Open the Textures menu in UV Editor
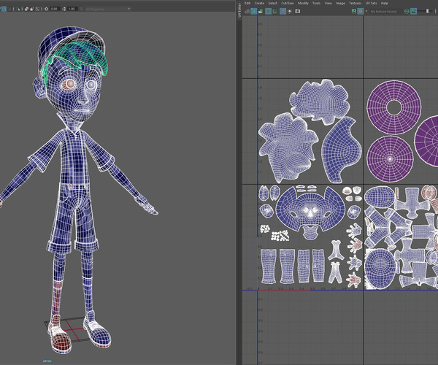438x365 pixels. point(355,3)
